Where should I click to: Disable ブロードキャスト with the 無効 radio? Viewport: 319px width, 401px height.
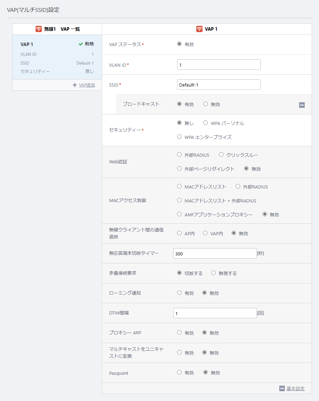point(205,104)
